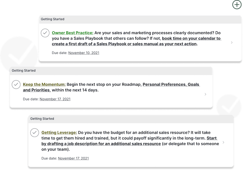Select Getting Started header above Getting Leverage
The image size is (243, 170).
[131, 119]
